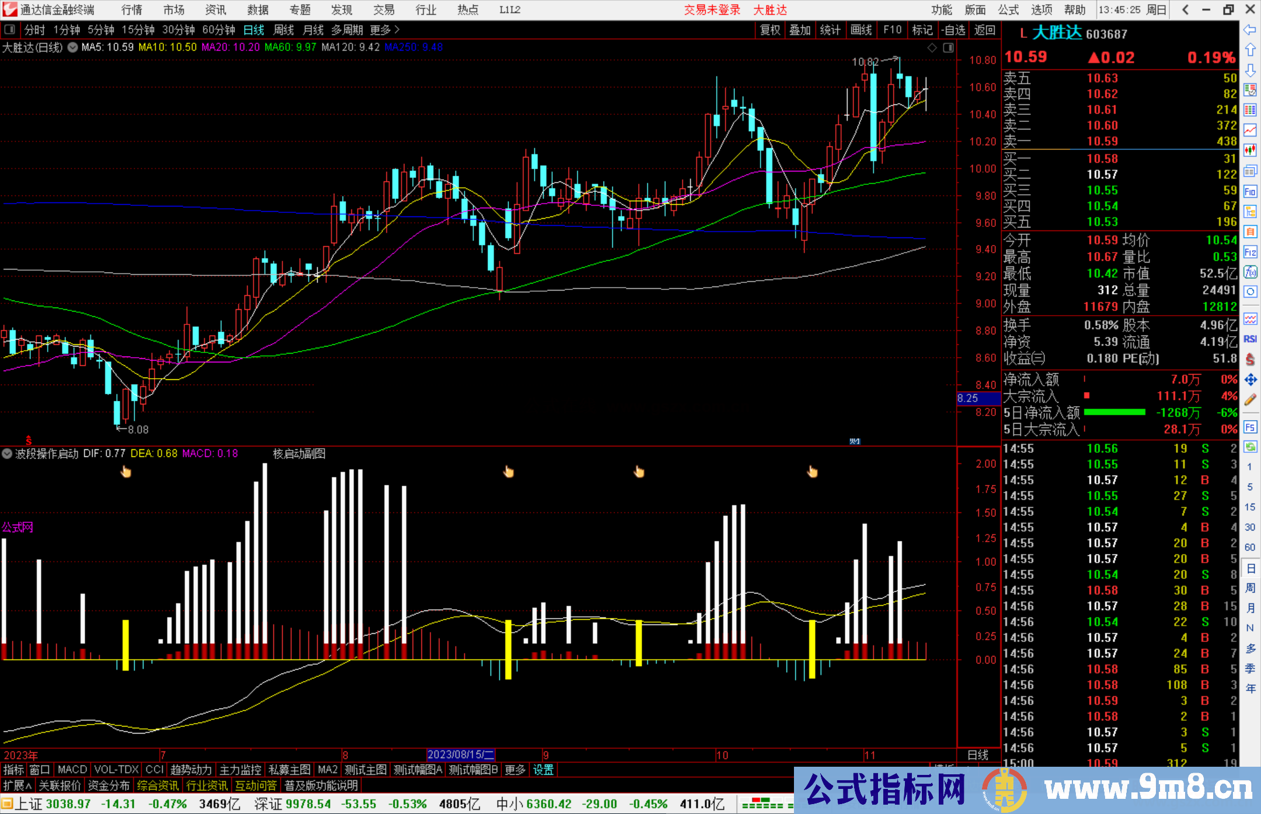Toggle the diamond marker icon above chart
The width and height of the screenshot is (1261, 814).
(x=932, y=47)
